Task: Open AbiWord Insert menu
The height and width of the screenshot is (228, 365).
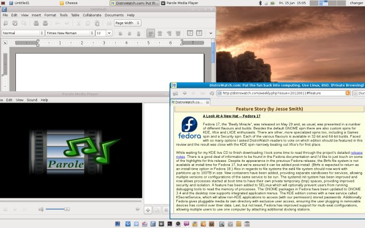Action: click(36, 15)
